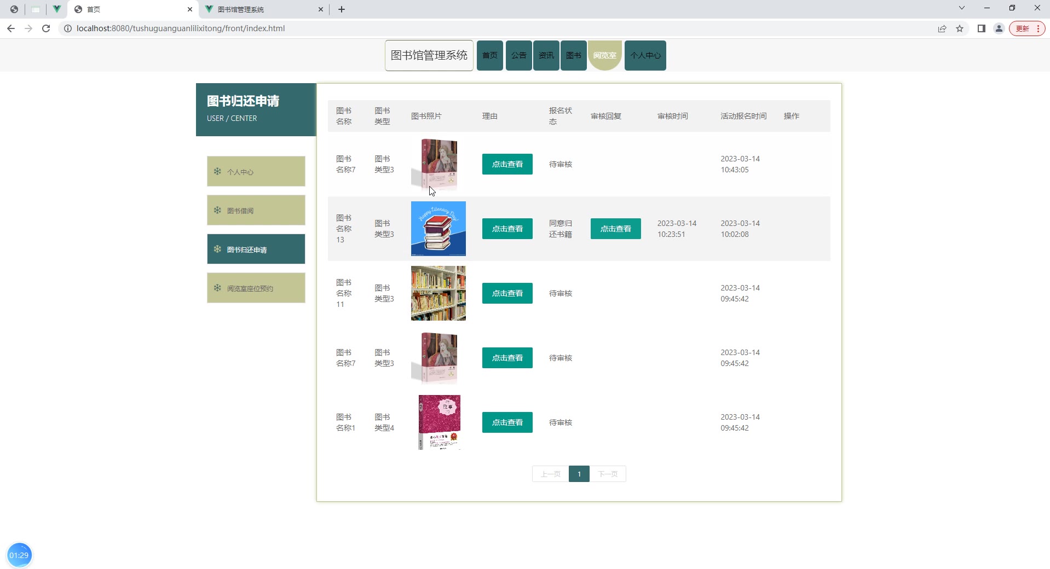Viewport: 1050px width, 569px height.
Task: Click the snowflake icon beside 阅览室座位预约
Action: click(x=217, y=288)
